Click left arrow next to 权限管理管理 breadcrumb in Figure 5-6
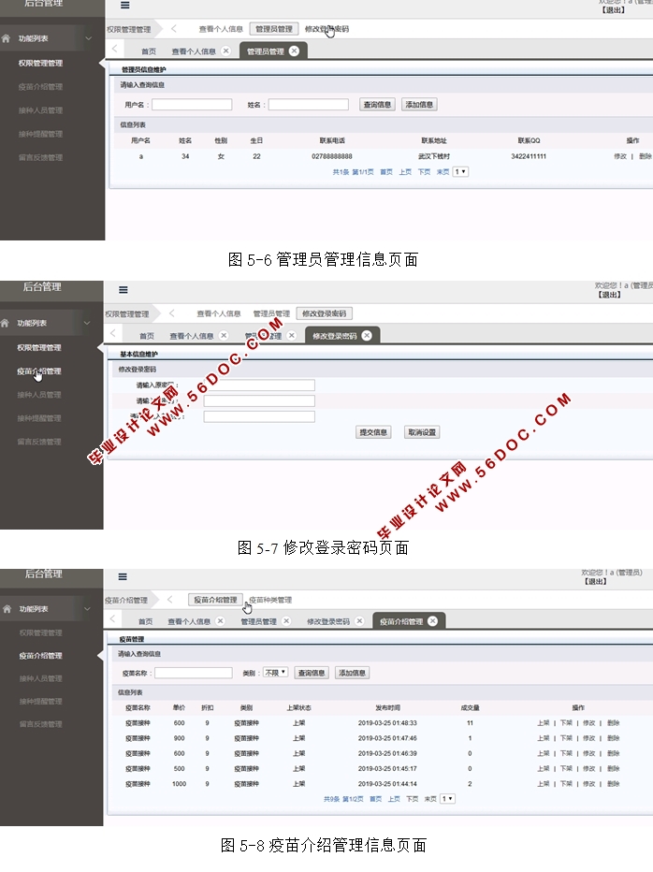 [173, 28]
